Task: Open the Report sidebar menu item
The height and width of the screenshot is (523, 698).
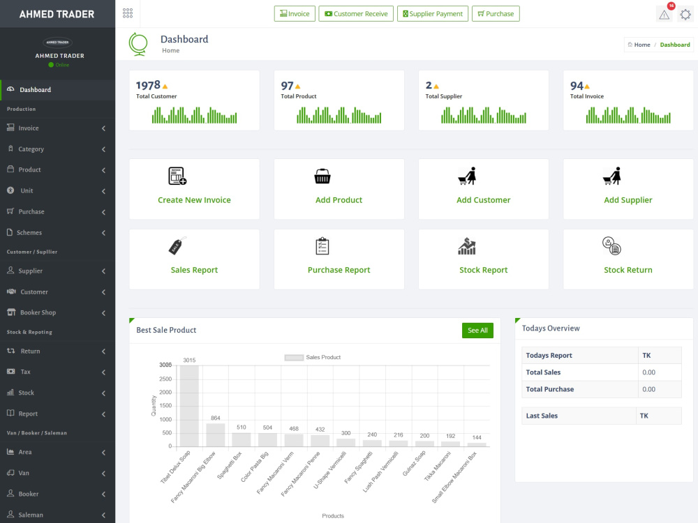Action: click(x=57, y=414)
